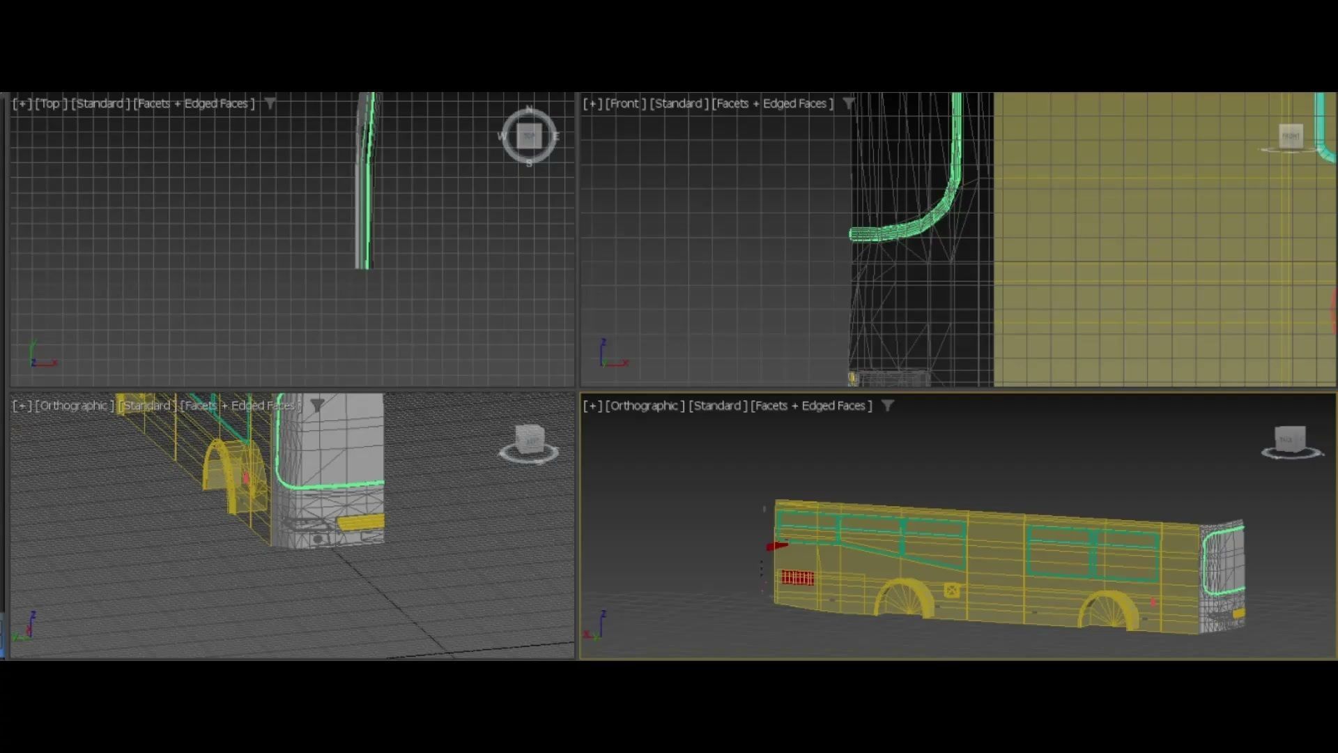
Task: Click the ViewCube in bottom-left Orthographic viewport
Action: [x=530, y=440]
